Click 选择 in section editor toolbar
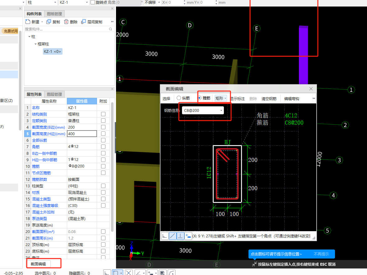Screen dimensions: 367x275 pyautogui.click(x=166, y=99)
